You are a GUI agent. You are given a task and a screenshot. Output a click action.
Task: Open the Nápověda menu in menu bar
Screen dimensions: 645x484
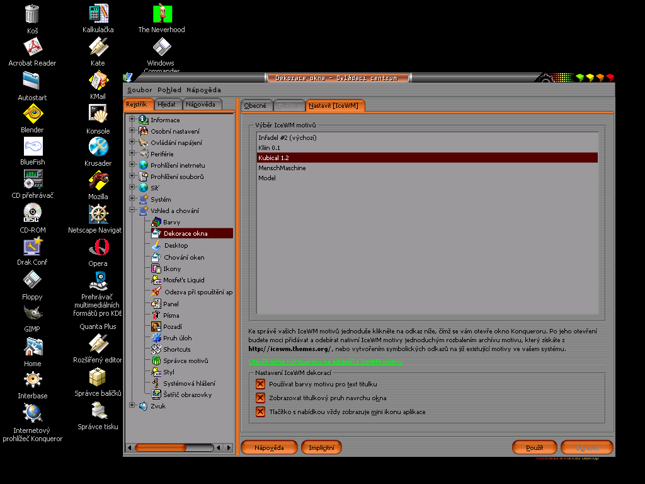(x=203, y=89)
